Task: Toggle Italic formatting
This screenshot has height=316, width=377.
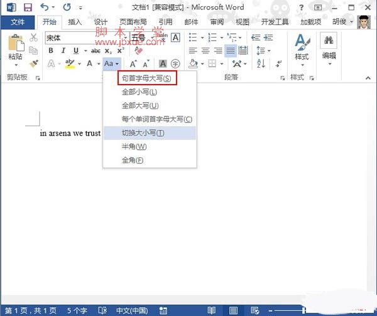Action: pyautogui.click(x=63, y=51)
